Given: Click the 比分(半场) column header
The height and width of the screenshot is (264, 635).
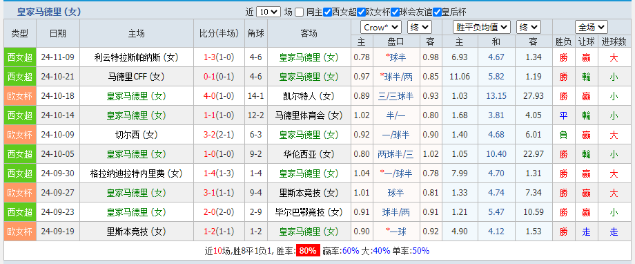Looking at the screenshot, I should (219, 33).
